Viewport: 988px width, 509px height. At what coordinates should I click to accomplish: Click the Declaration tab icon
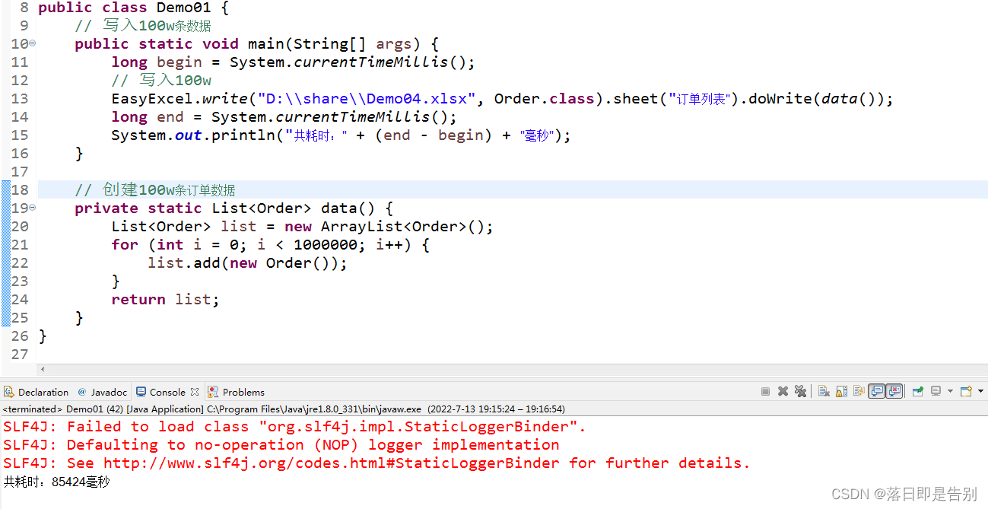(x=9, y=392)
